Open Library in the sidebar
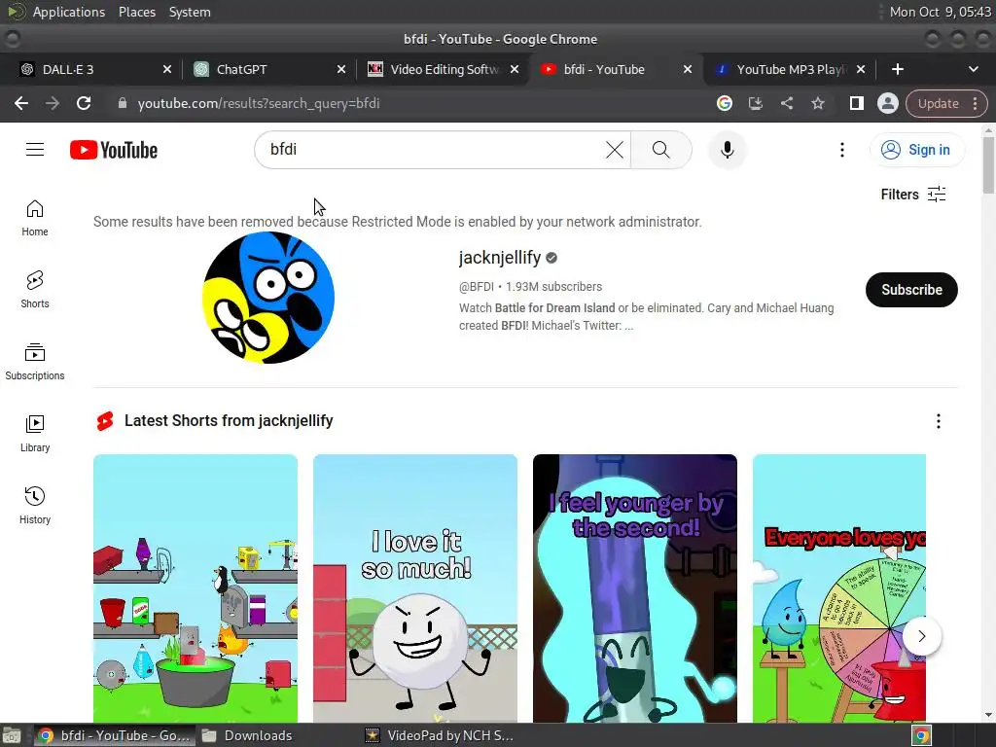Screen dimensions: 996x747 35,433
